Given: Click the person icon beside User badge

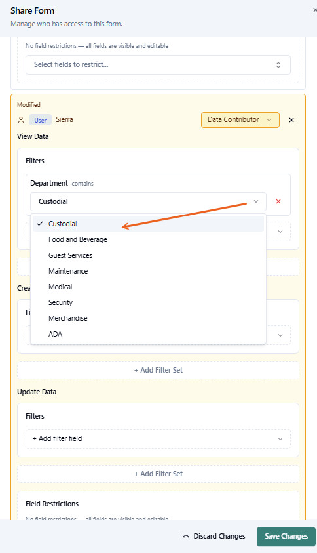Looking at the screenshot, I should pos(21,120).
